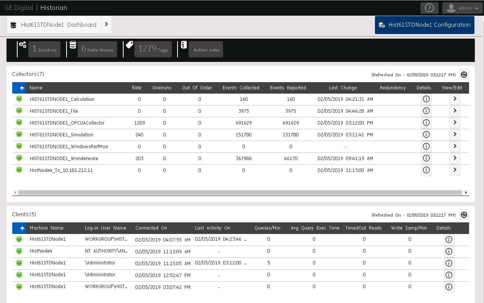Image resolution: width=484 pixels, height=303 pixels.
Task: Click status icon of HIST61STDNODE1_Wonderware collector
Action: (x=19, y=158)
